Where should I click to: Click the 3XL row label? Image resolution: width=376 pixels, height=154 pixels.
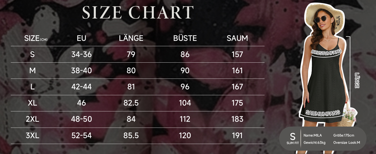(x=32, y=136)
